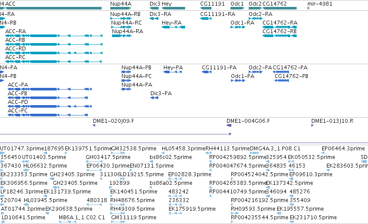
Task: Select the Odc1-RA transcript label
Action: click(x=243, y=23)
